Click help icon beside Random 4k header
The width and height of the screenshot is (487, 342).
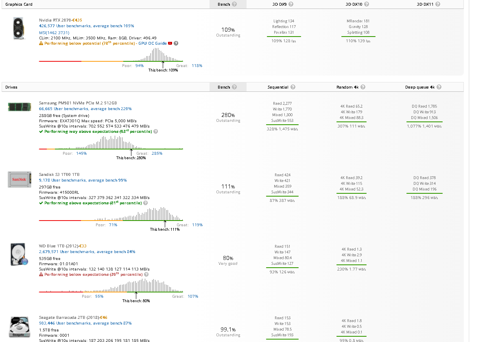click(363, 87)
